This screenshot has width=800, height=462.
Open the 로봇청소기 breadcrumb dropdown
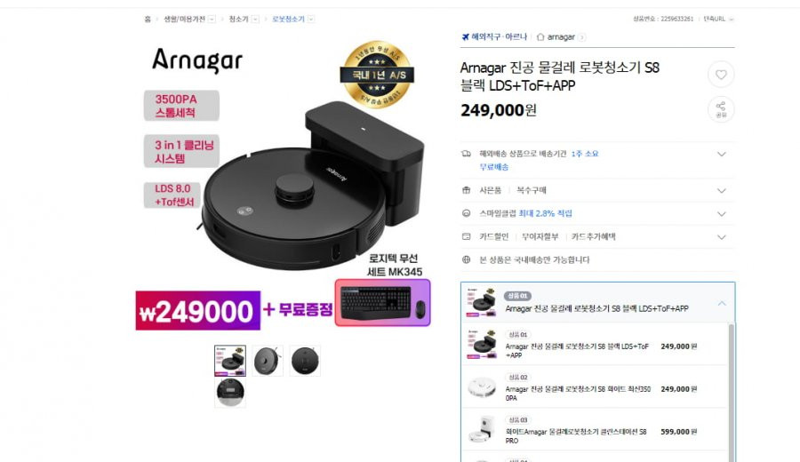[x=311, y=20]
